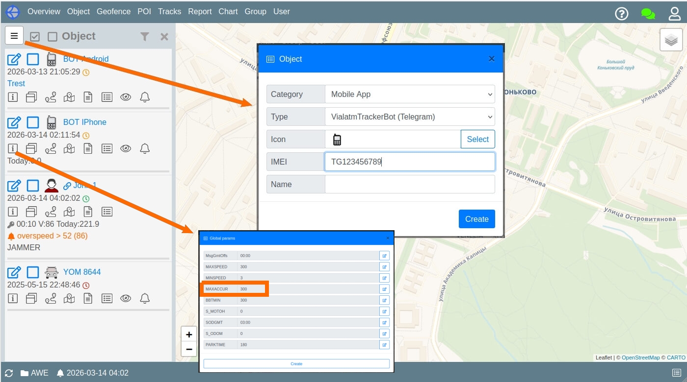Click the notification bell icon for BOT Android
The height and width of the screenshot is (382, 687).
tap(144, 97)
